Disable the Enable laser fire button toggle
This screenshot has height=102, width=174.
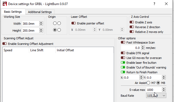tap(123, 62)
